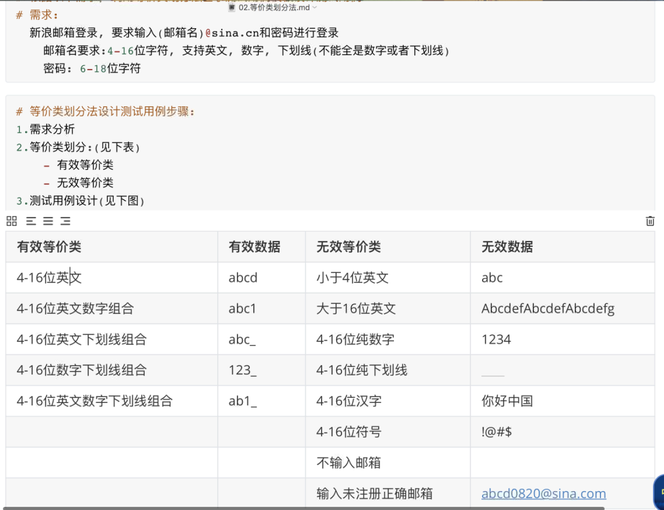Select the 无效等价类 table header cell

[388, 247]
